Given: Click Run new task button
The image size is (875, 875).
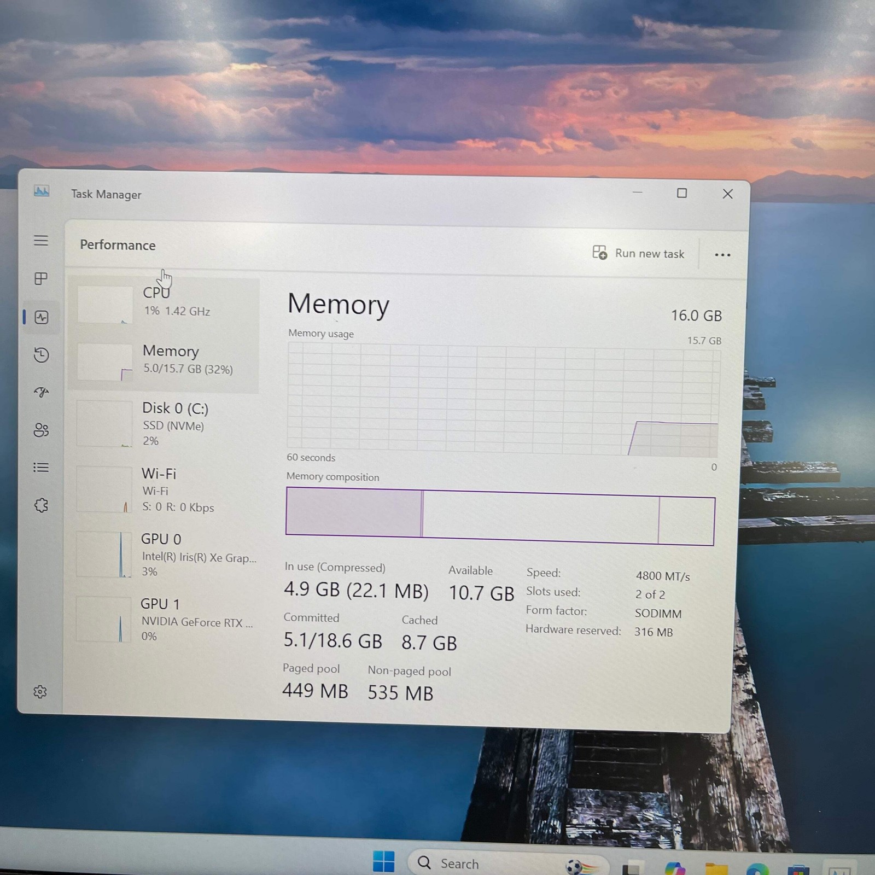Looking at the screenshot, I should [638, 253].
